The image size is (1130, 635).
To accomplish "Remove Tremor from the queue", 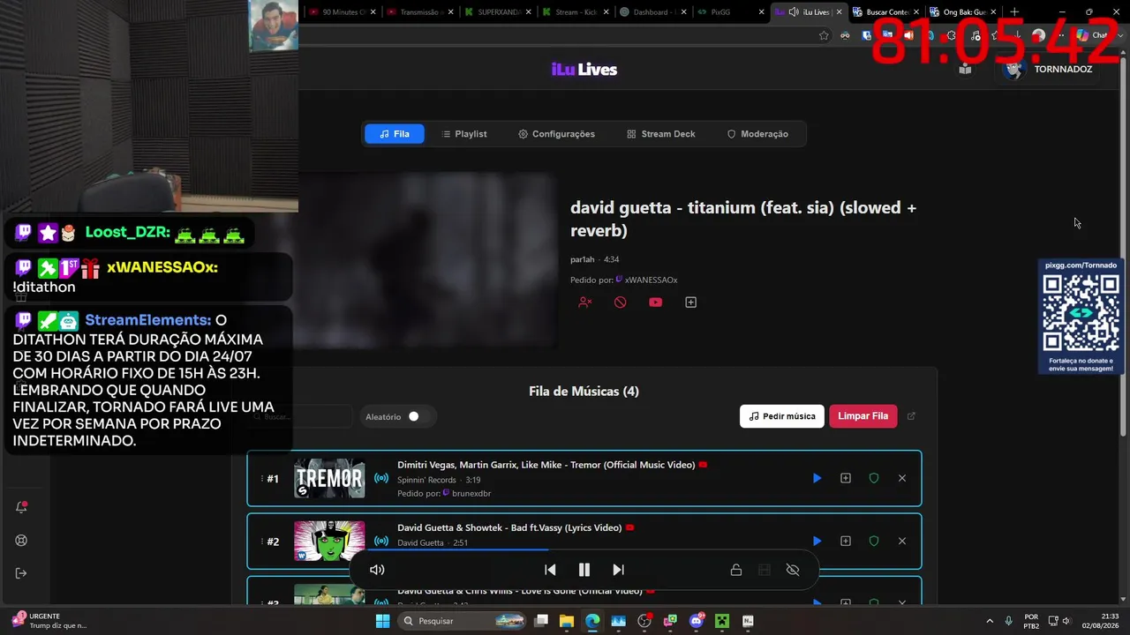I will coord(901,478).
